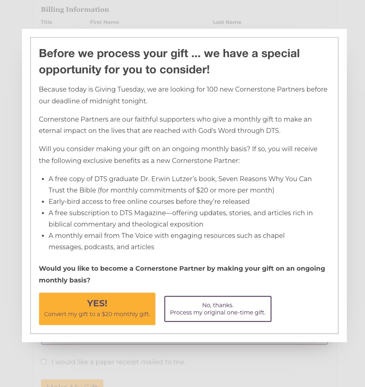
Task: Click the ongoing monthly basis benefits paragraph
Action: point(178,155)
